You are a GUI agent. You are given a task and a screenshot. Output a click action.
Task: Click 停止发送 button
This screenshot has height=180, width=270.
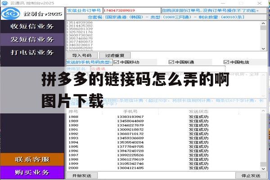(251, 175)
